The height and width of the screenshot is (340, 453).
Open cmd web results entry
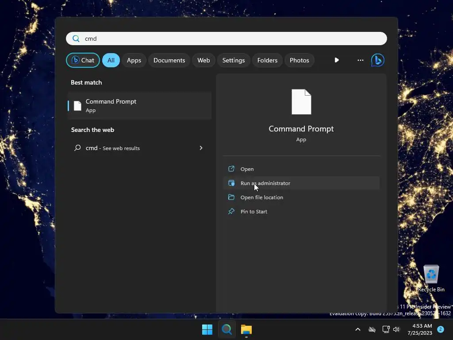pyautogui.click(x=139, y=148)
